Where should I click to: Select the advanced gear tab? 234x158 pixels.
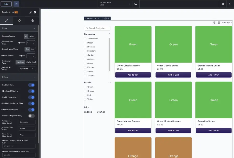coord(32,20)
